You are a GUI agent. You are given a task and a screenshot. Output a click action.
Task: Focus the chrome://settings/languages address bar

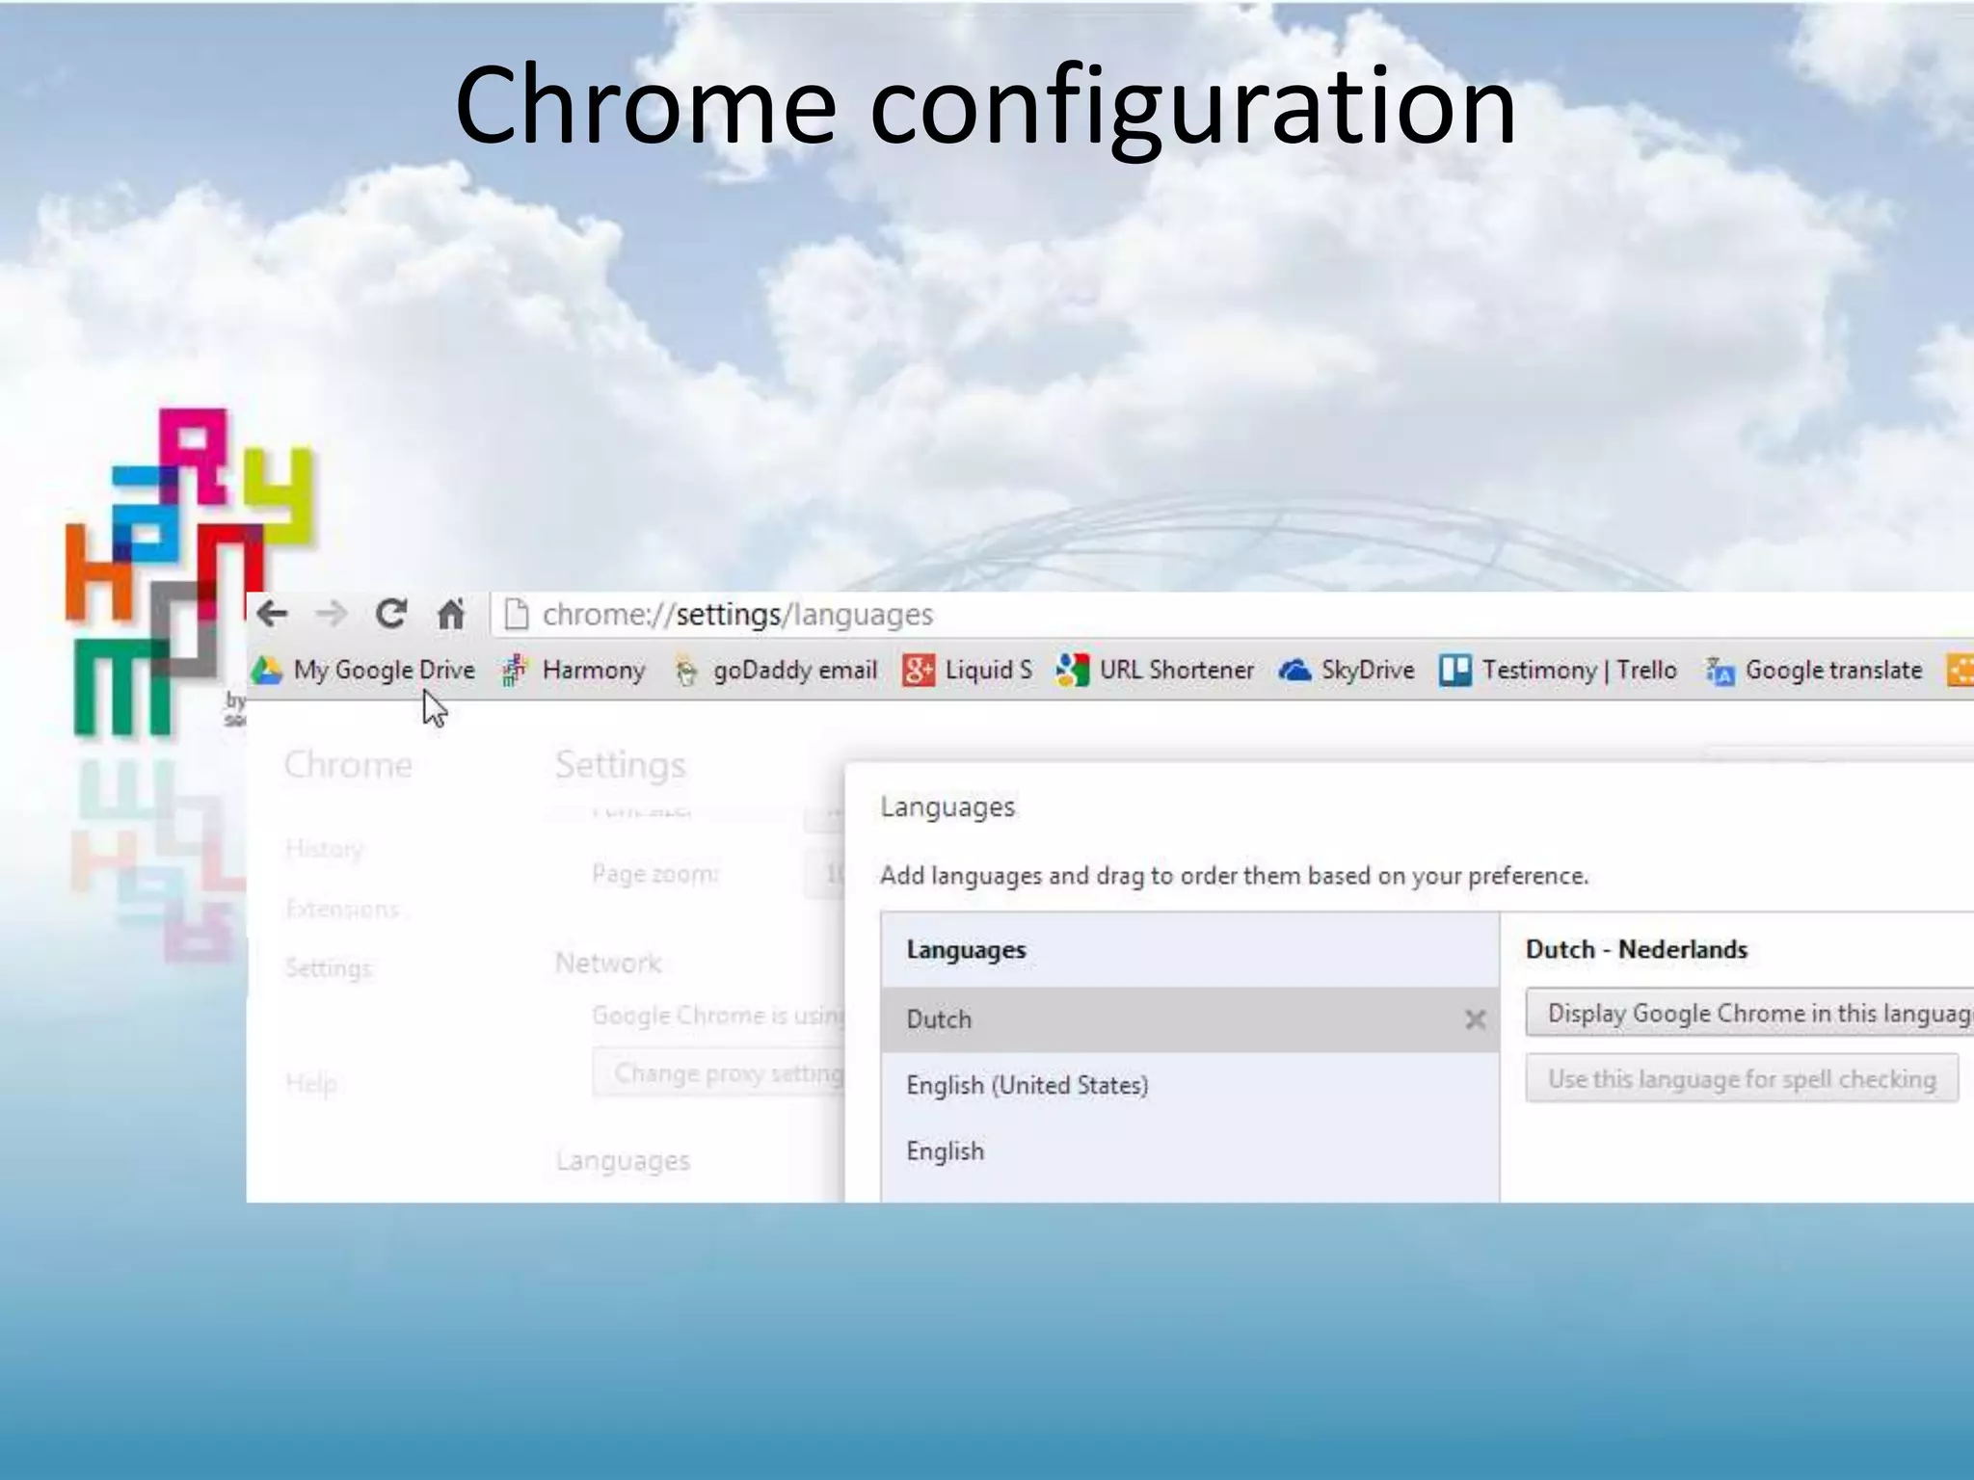pyautogui.click(x=1232, y=614)
